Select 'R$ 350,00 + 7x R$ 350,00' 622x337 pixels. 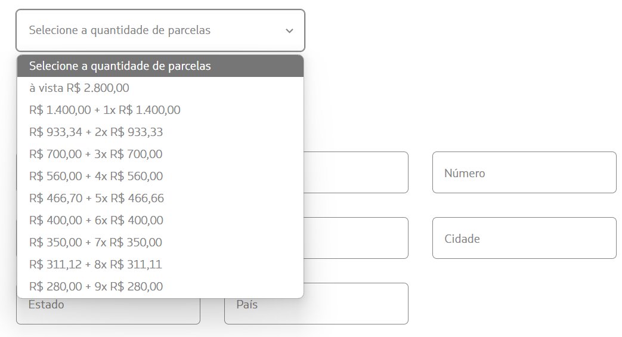tap(160, 242)
